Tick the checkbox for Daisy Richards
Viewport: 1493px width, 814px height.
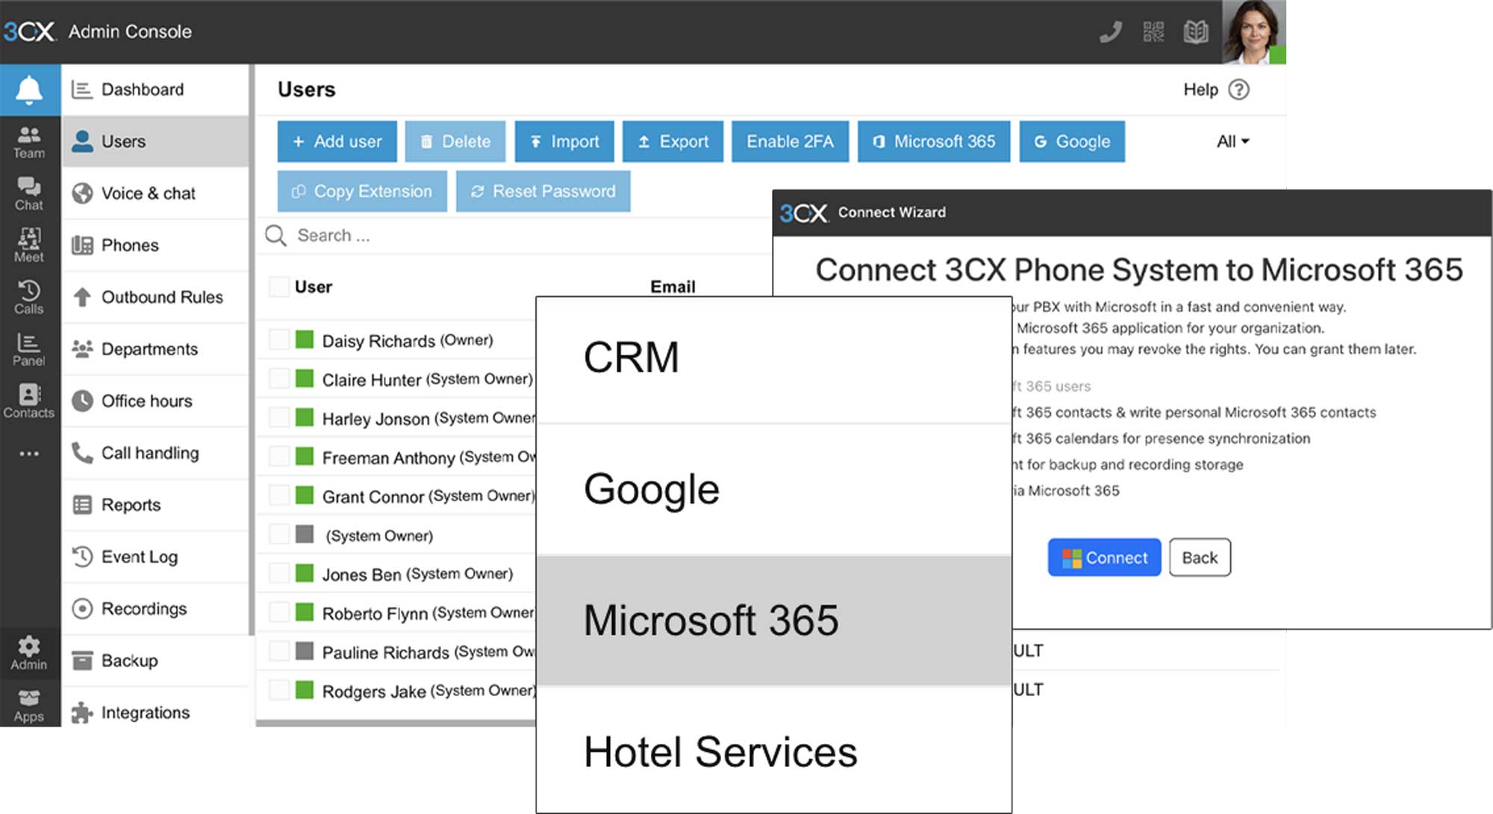[x=279, y=339]
